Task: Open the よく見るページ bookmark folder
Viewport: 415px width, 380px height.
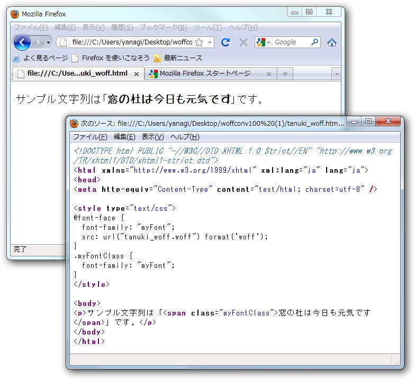Action: click(40, 58)
